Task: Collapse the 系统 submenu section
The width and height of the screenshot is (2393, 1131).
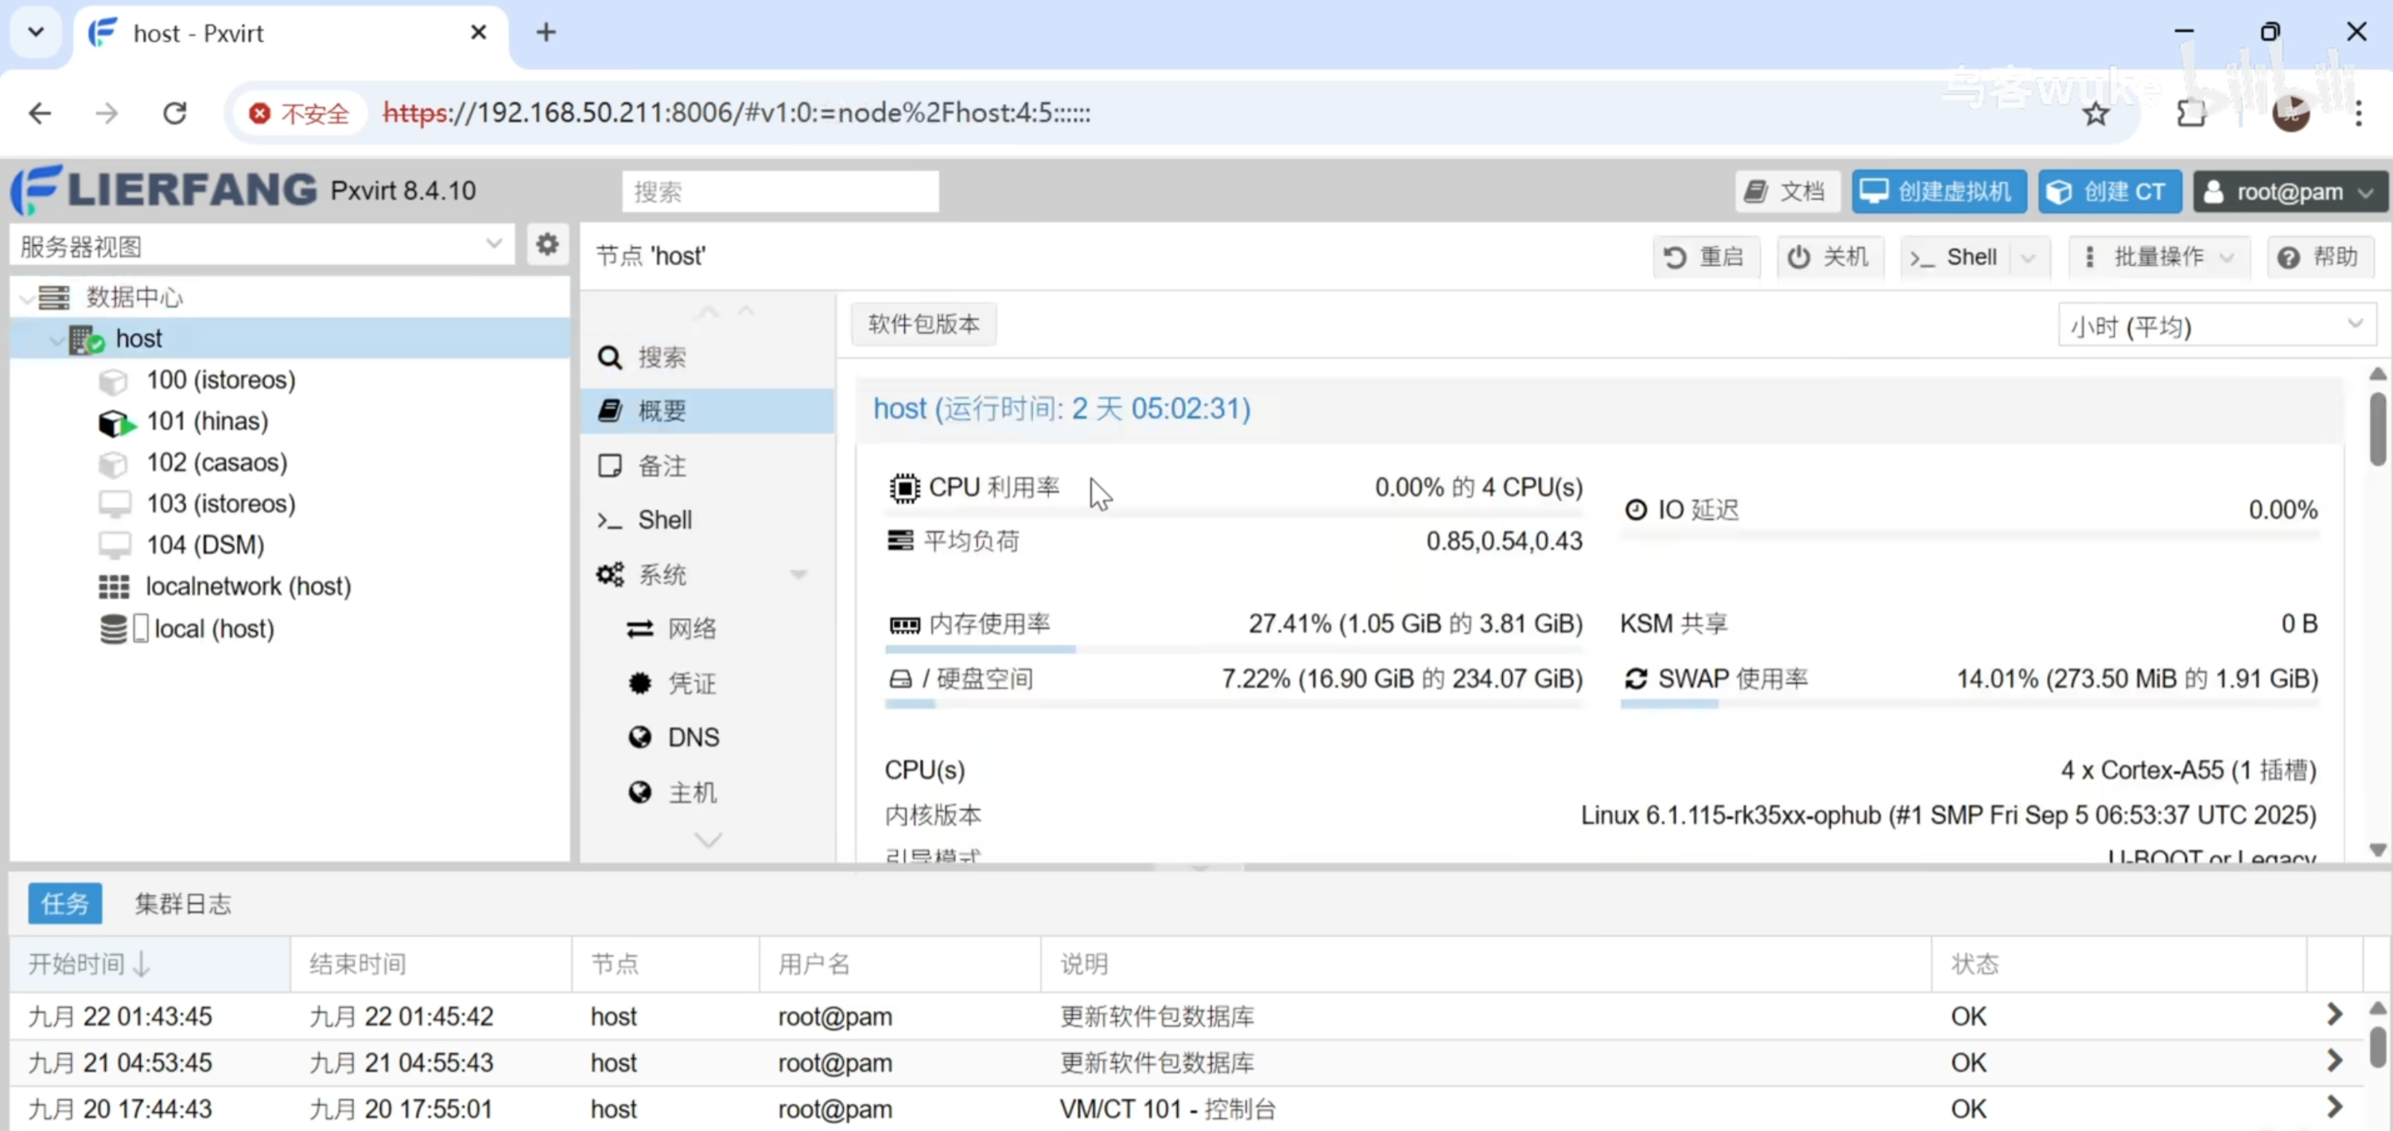Action: click(x=798, y=574)
